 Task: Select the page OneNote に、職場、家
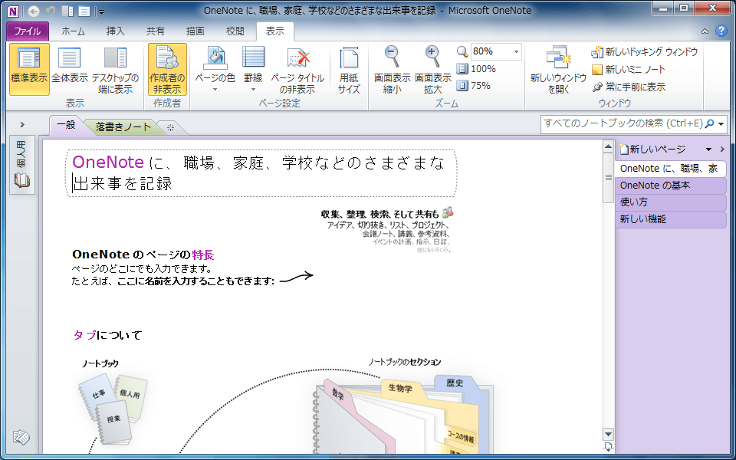[x=670, y=169]
